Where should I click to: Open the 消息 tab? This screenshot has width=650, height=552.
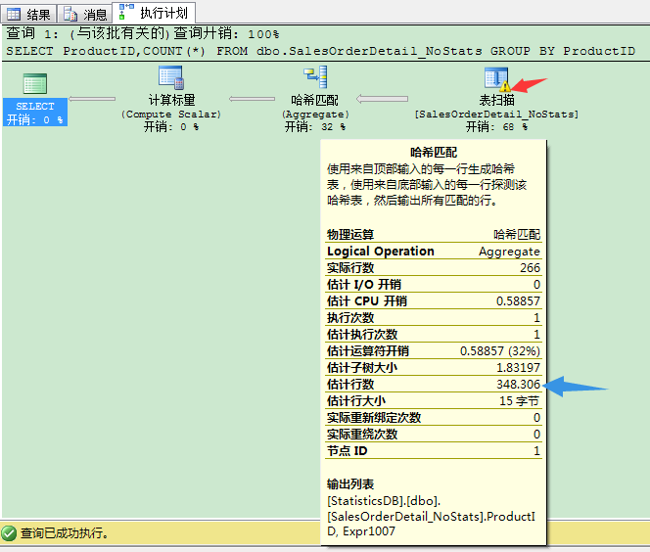[85, 14]
